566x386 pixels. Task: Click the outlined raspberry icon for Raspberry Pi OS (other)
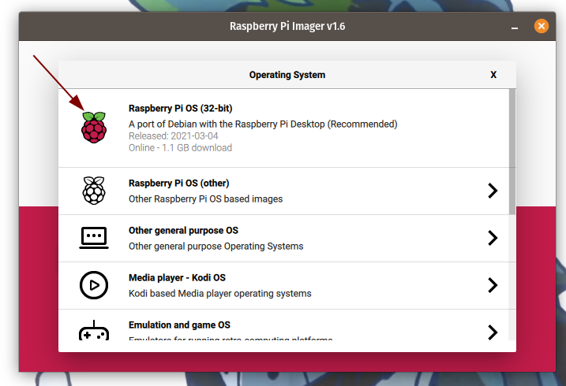(x=94, y=191)
